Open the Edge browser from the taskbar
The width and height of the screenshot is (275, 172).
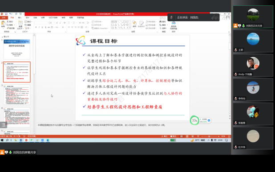click(48, 140)
